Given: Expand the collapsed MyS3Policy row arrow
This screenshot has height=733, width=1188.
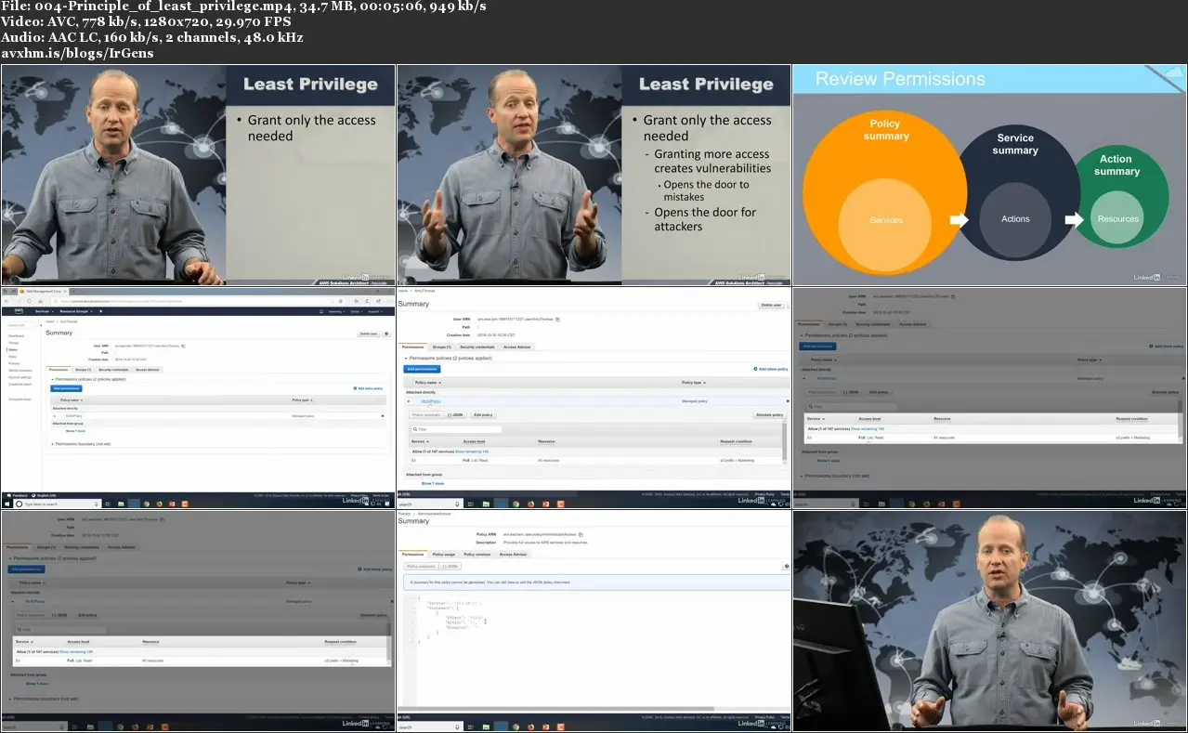Looking at the screenshot, I should (x=54, y=415).
